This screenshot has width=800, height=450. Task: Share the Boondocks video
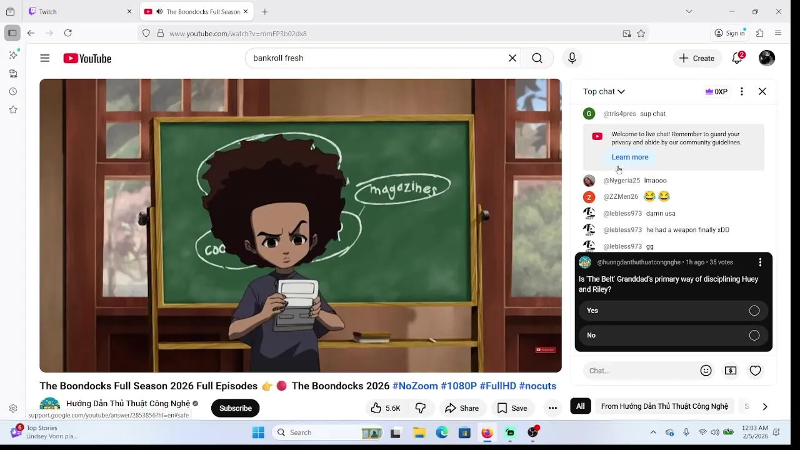461,408
